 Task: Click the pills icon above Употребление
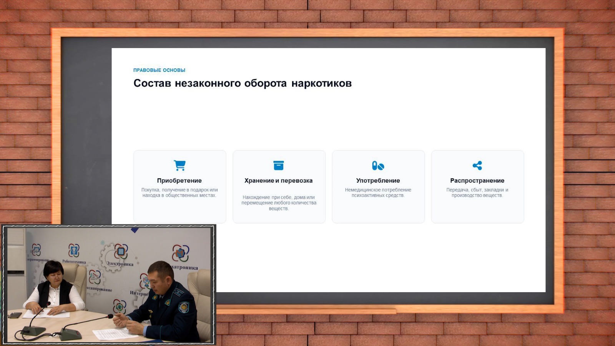tap(378, 166)
